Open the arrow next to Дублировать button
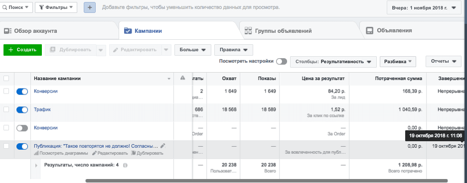The height and width of the screenshot is (183, 467). coord(101,50)
